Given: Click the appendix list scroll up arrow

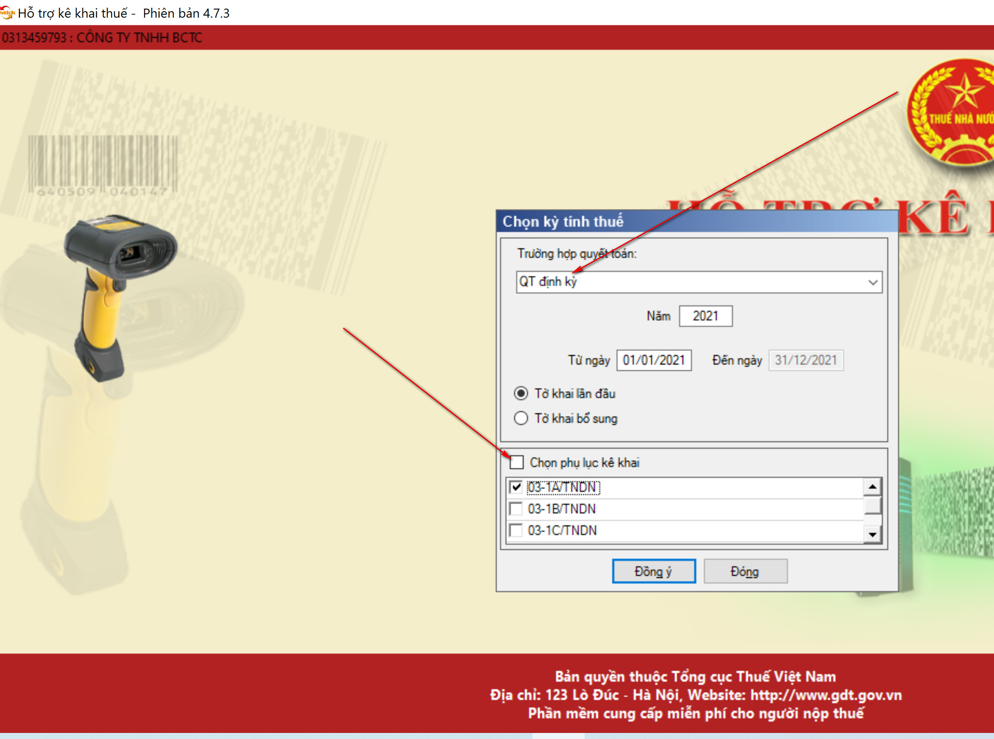Looking at the screenshot, I should click(872, 486).
